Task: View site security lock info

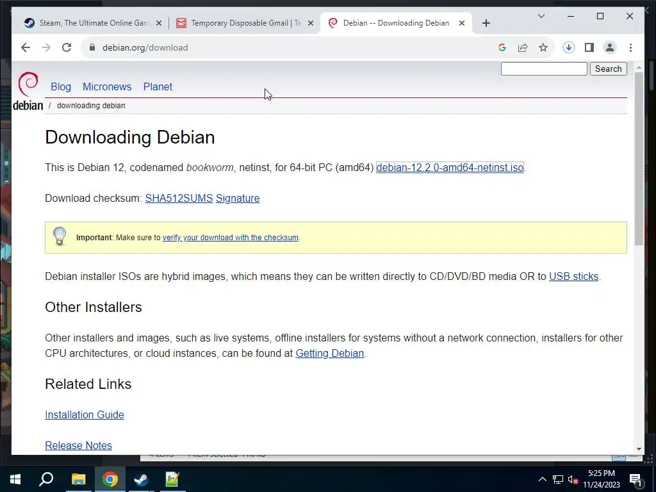Action: 92,47
